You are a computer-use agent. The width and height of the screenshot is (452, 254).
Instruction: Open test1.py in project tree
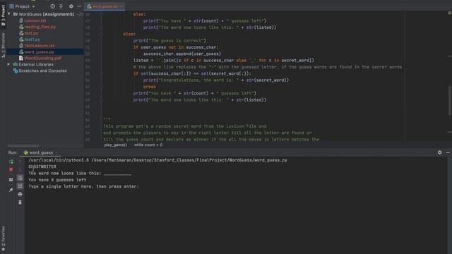coord(32,40)
